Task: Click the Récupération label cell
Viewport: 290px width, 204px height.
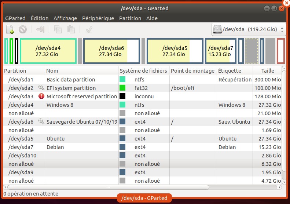Action: (235, 79)
